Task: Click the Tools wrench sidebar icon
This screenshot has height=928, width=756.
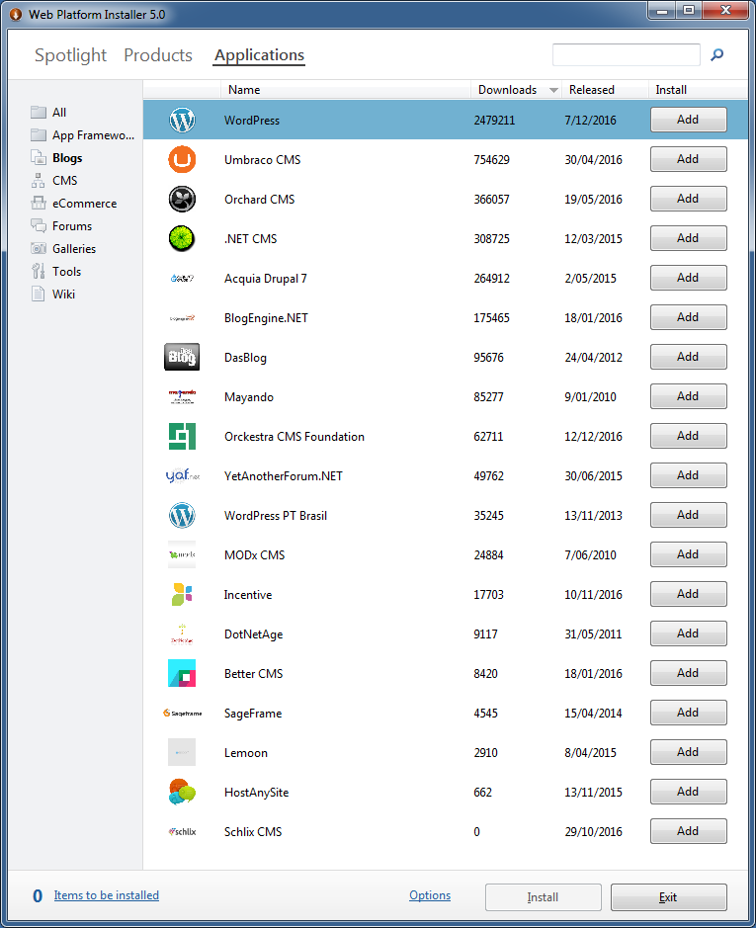Action: tap(39, 271)
